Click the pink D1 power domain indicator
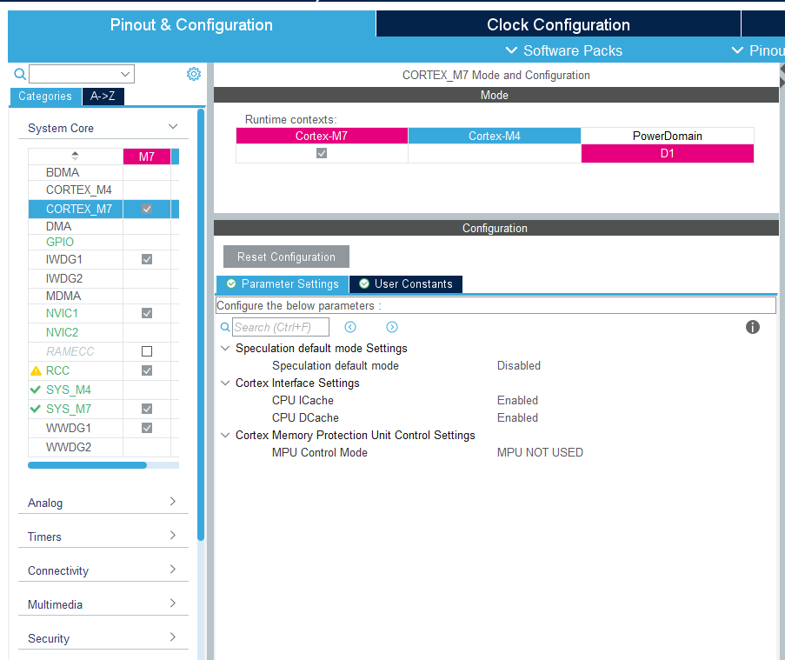Screen dimensions: 785x660 667,152
